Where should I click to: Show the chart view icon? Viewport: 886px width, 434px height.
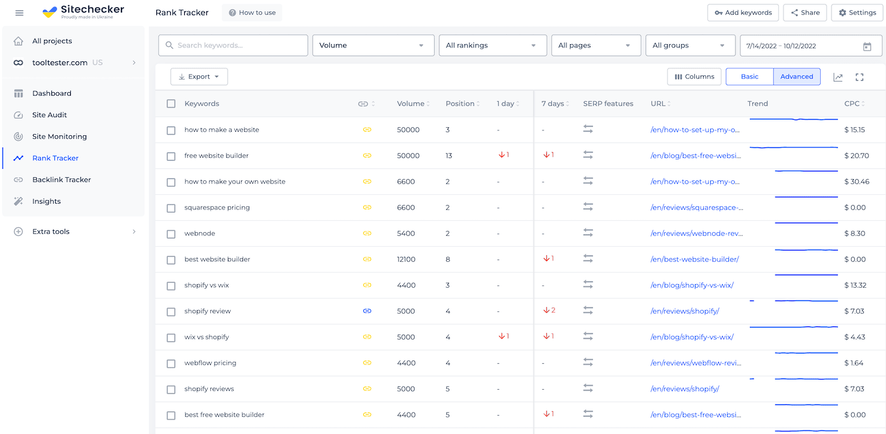838,77
